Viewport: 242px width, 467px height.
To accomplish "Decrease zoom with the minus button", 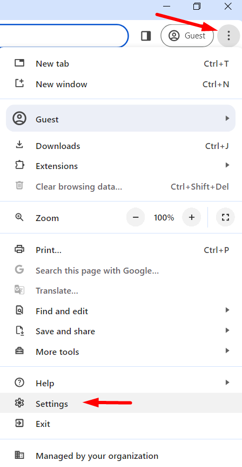I will click(x=136, y=217).
